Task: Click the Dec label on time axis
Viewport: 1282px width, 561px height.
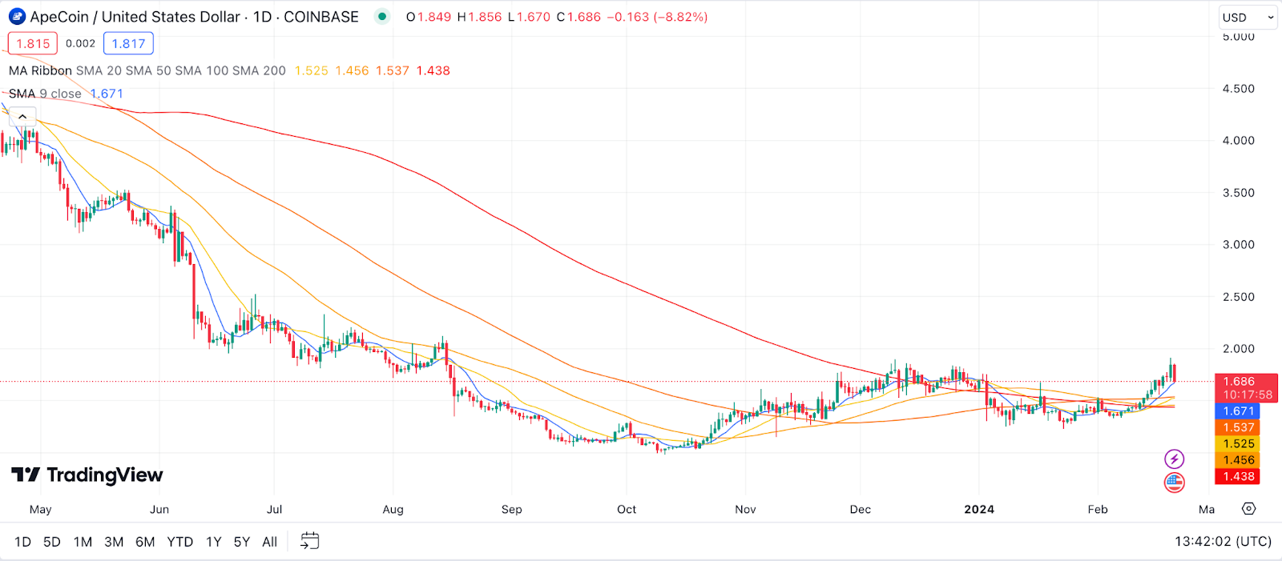Action: [861, 509]
